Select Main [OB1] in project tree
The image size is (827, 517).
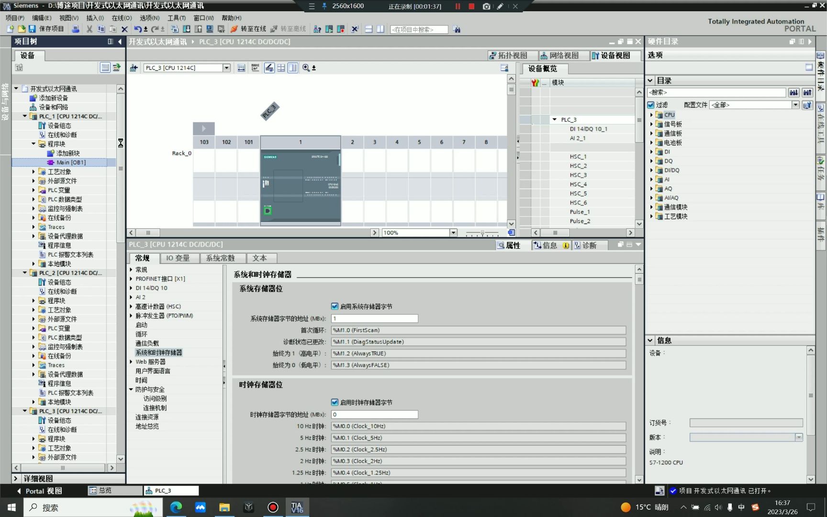pos(71,162)
